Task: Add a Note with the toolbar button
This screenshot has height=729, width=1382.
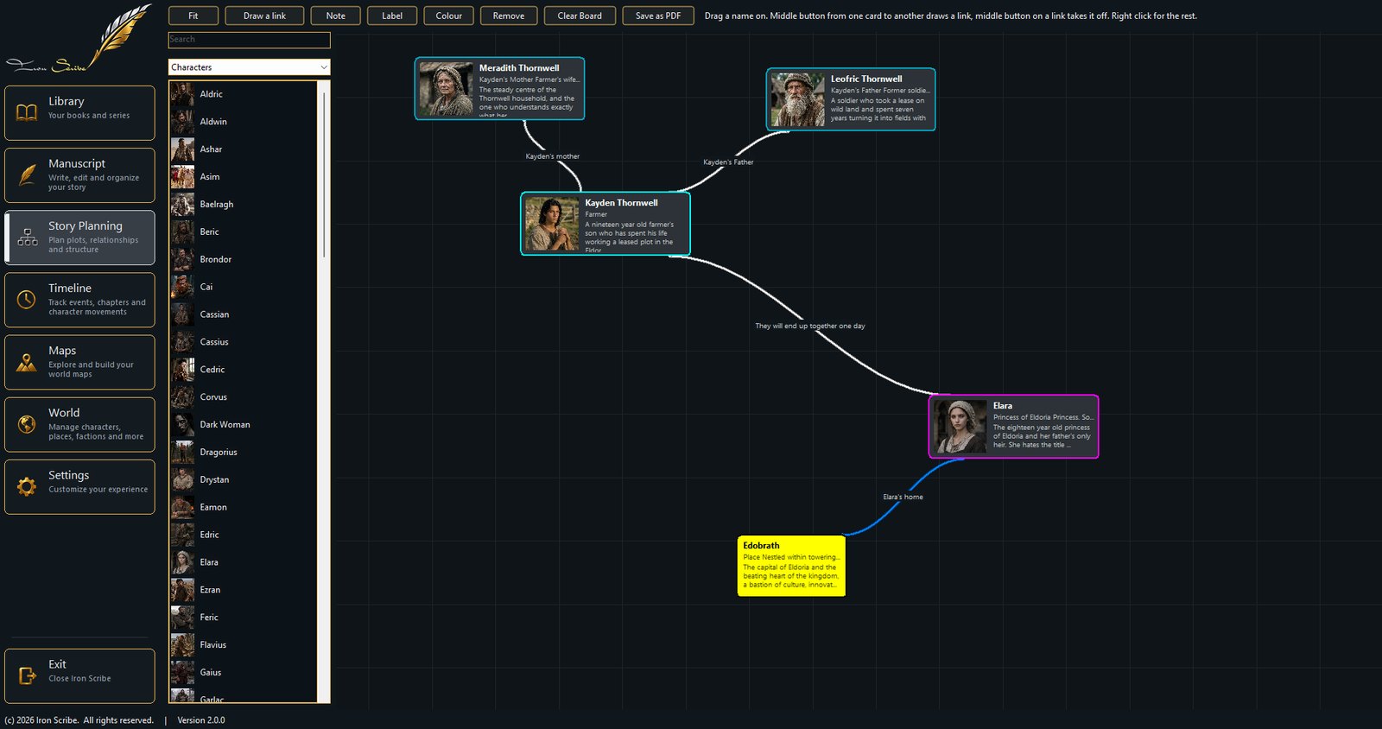Action: (x=336, y=16)
